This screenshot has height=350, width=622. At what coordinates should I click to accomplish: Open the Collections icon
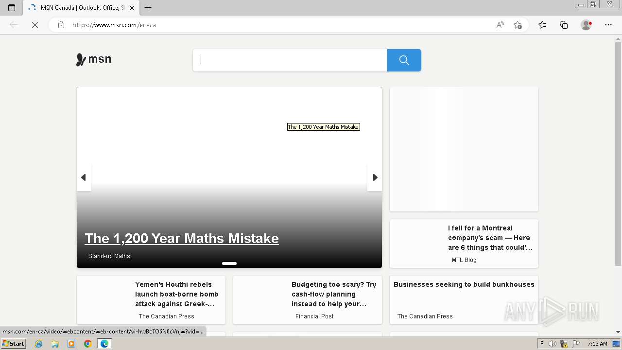(x=564, y=25)
